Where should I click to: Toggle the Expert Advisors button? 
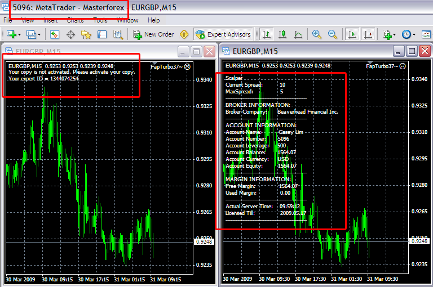223,34
